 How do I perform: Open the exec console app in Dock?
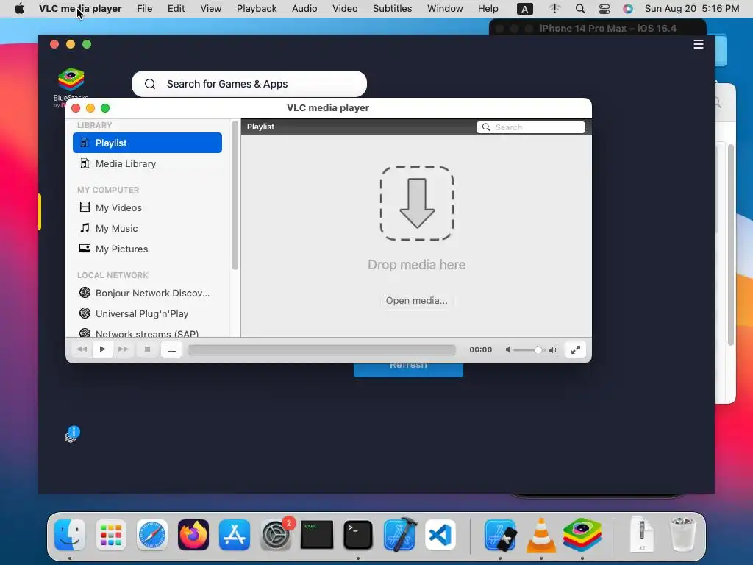[316, 535]
